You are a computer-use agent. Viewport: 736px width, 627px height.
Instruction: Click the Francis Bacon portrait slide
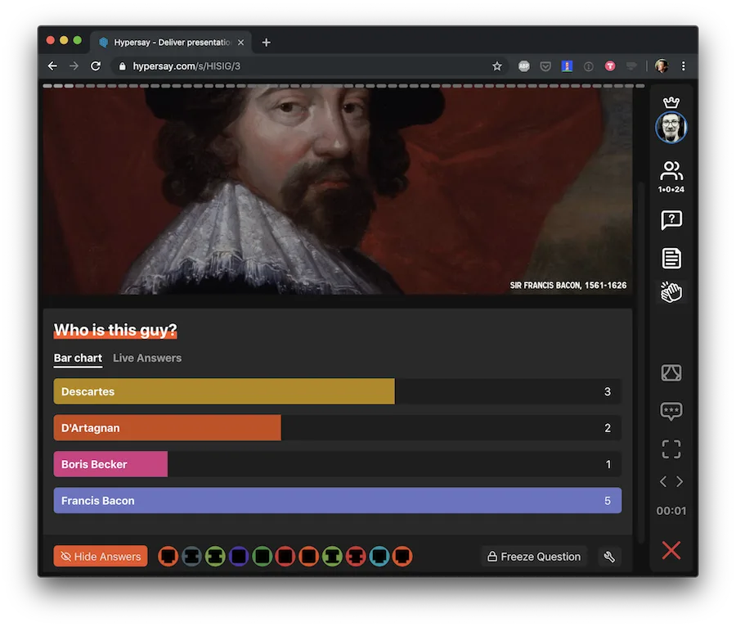[x=338, y=192]
